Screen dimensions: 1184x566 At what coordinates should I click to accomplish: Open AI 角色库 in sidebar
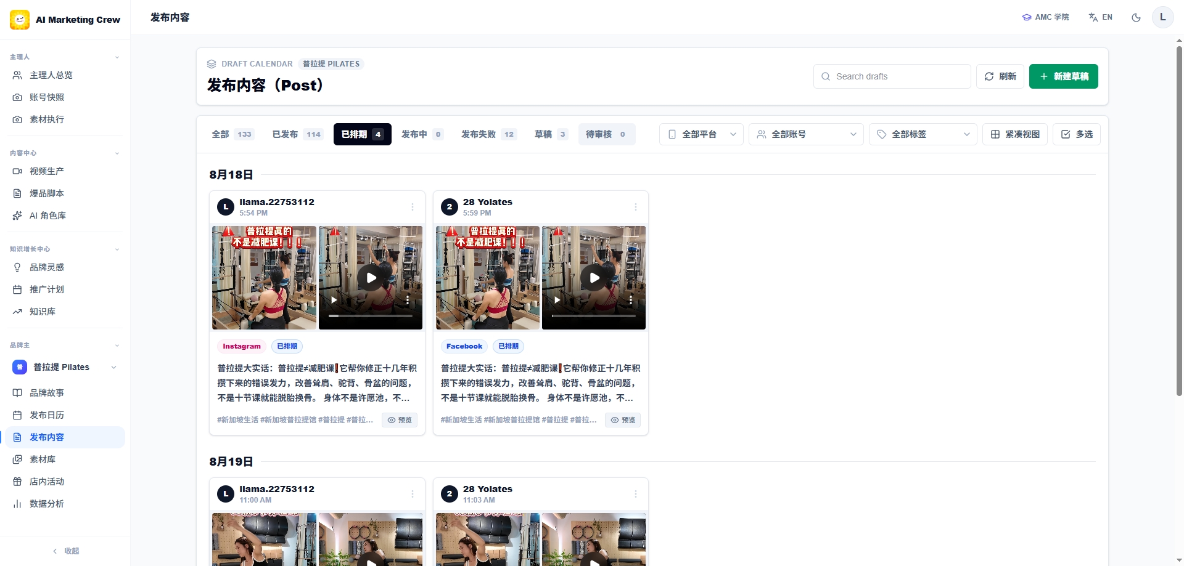64,216
